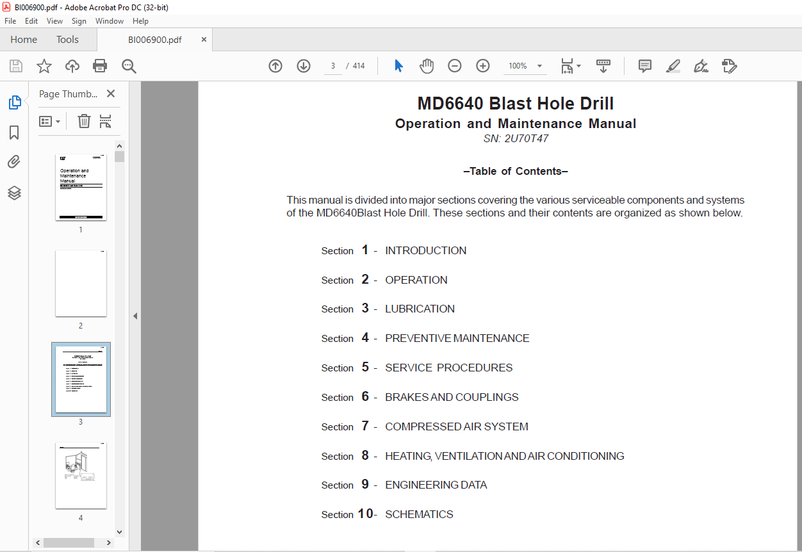Screen dimensions: 802x552
Task: Open the Attachments paperclip panel
Action: 14,162
